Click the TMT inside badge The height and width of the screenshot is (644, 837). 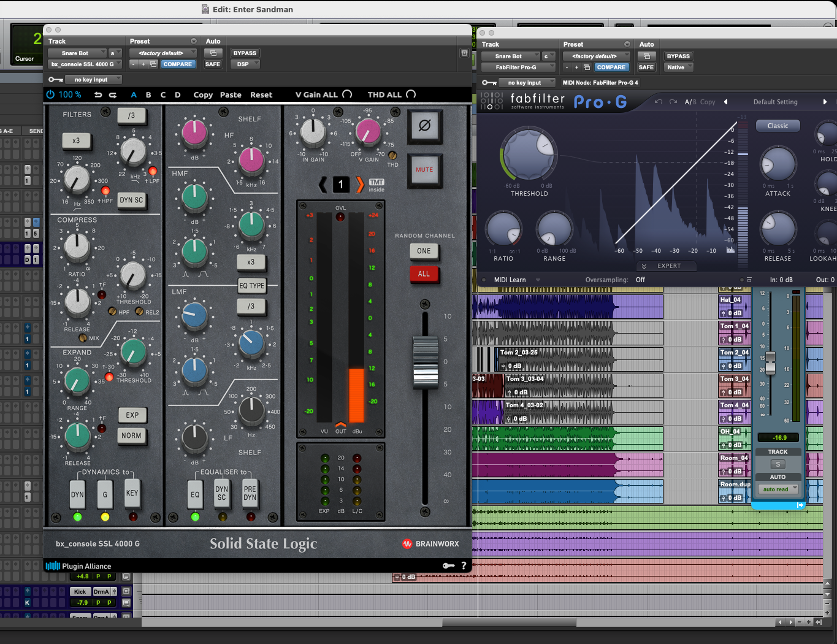376,185
